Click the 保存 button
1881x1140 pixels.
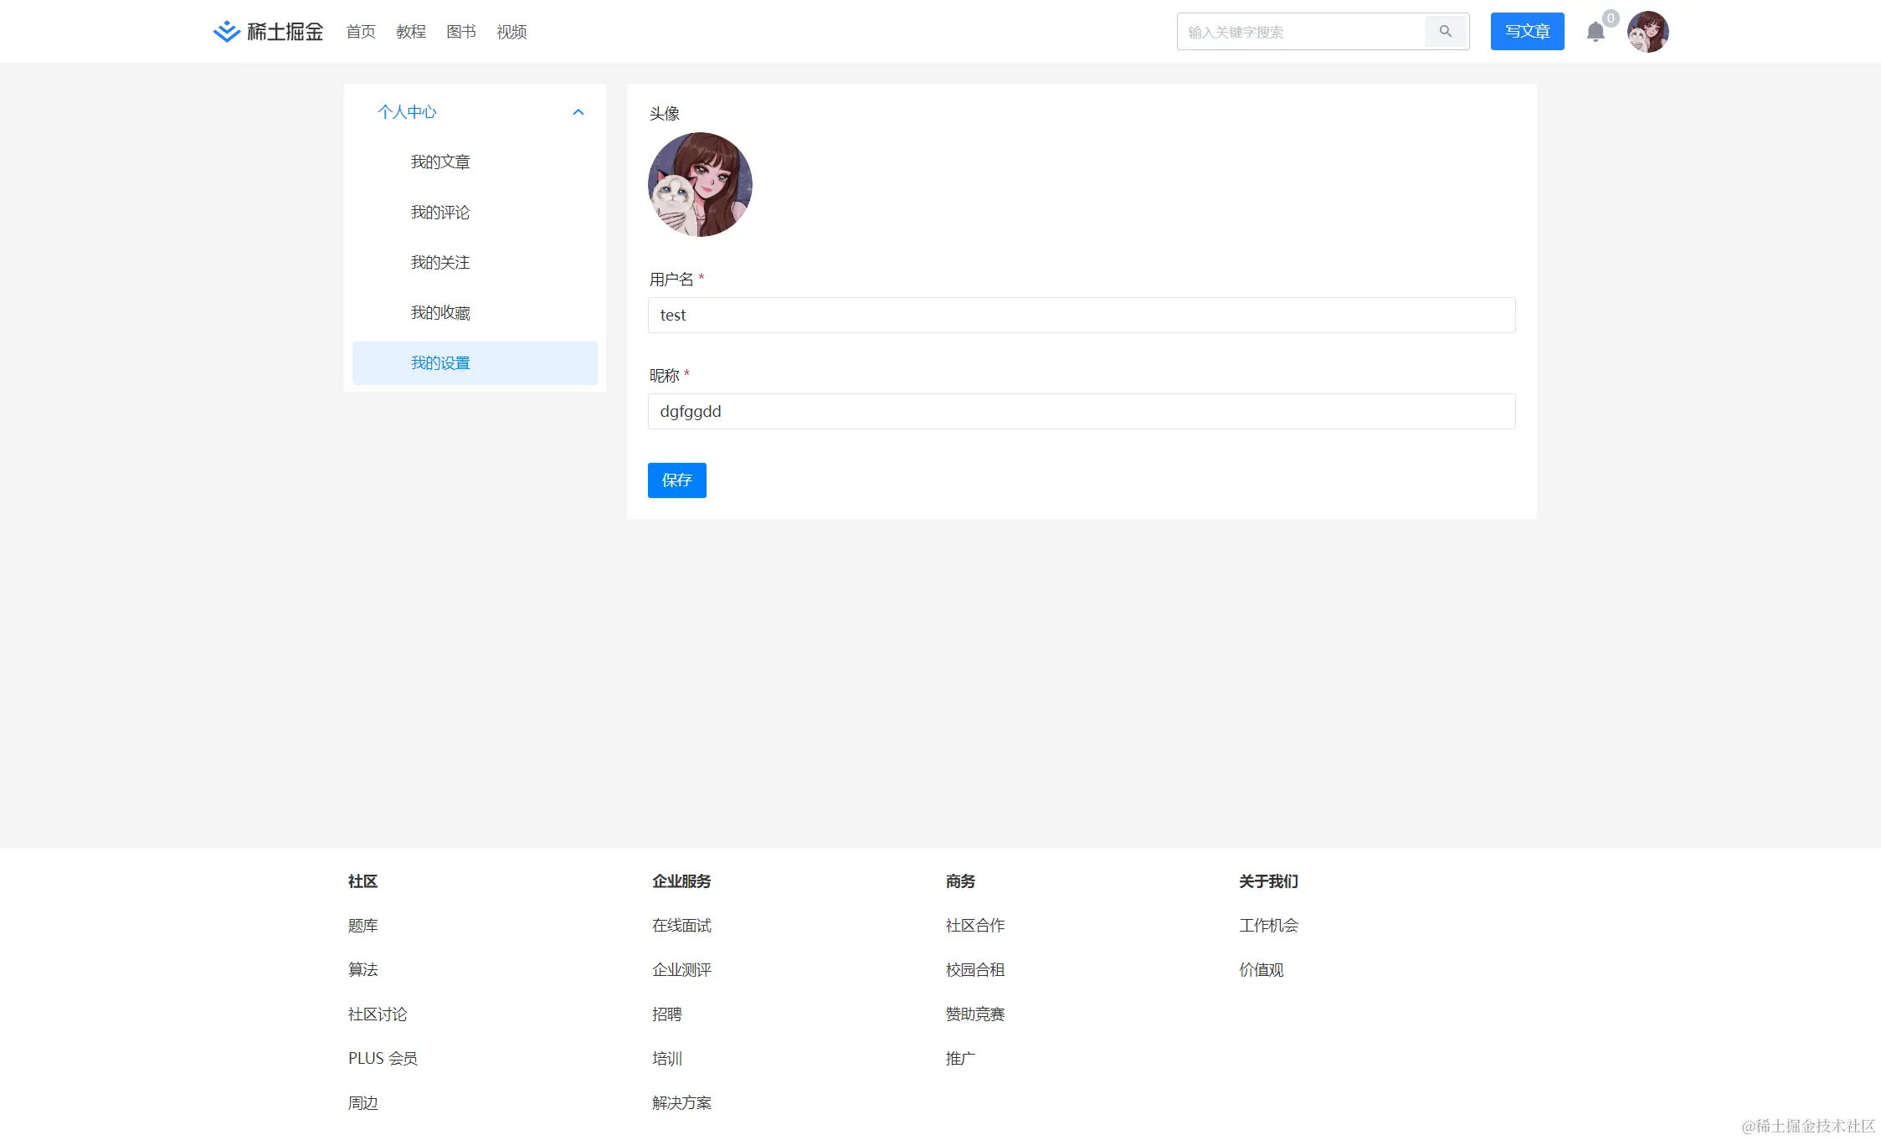click(x=676, y=480)
